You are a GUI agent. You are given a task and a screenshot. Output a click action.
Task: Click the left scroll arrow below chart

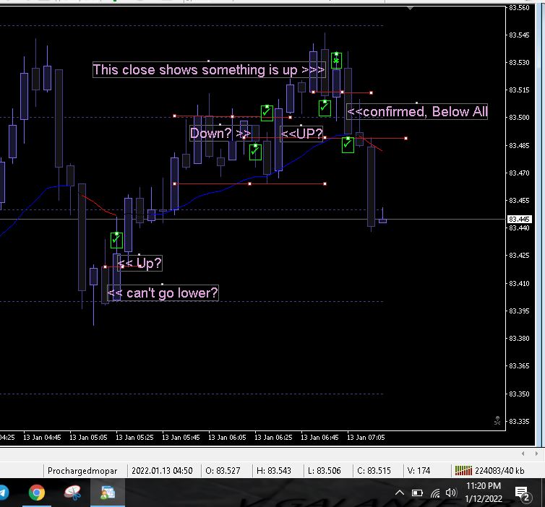point(523,454)
